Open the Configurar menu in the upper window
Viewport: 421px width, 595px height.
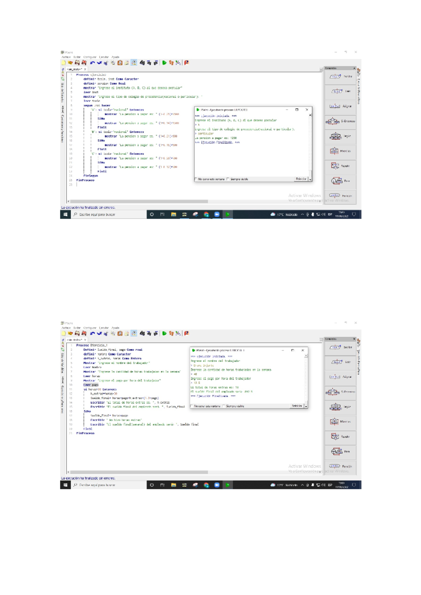click(89, 57)
